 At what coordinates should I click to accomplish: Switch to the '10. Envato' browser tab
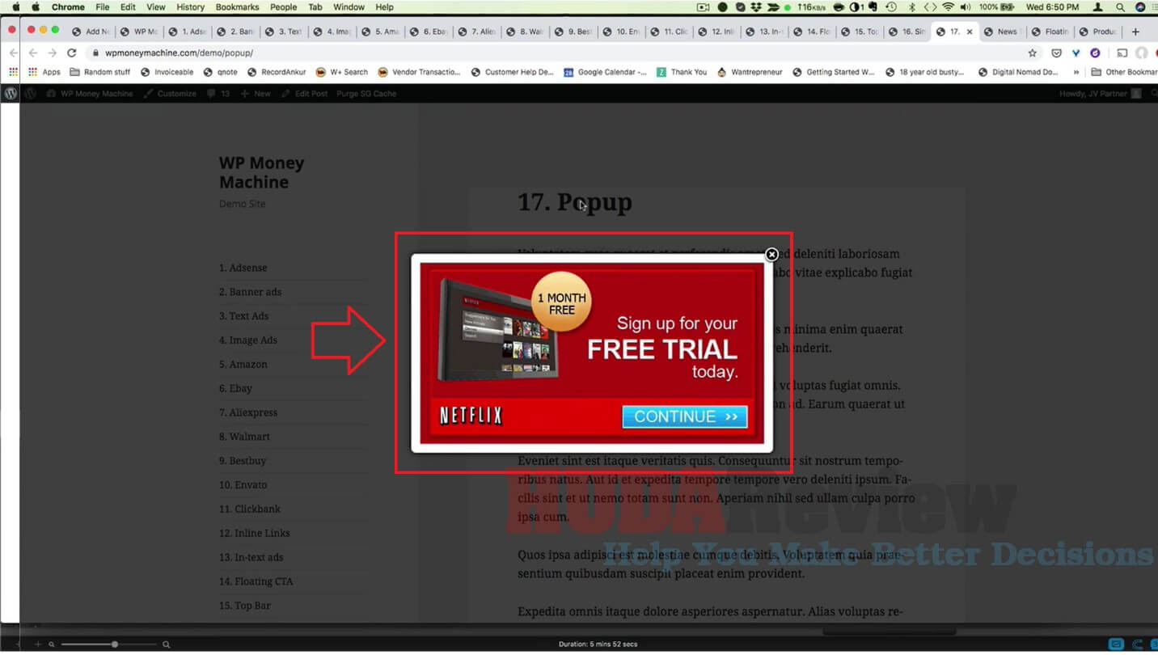(621, 32)
